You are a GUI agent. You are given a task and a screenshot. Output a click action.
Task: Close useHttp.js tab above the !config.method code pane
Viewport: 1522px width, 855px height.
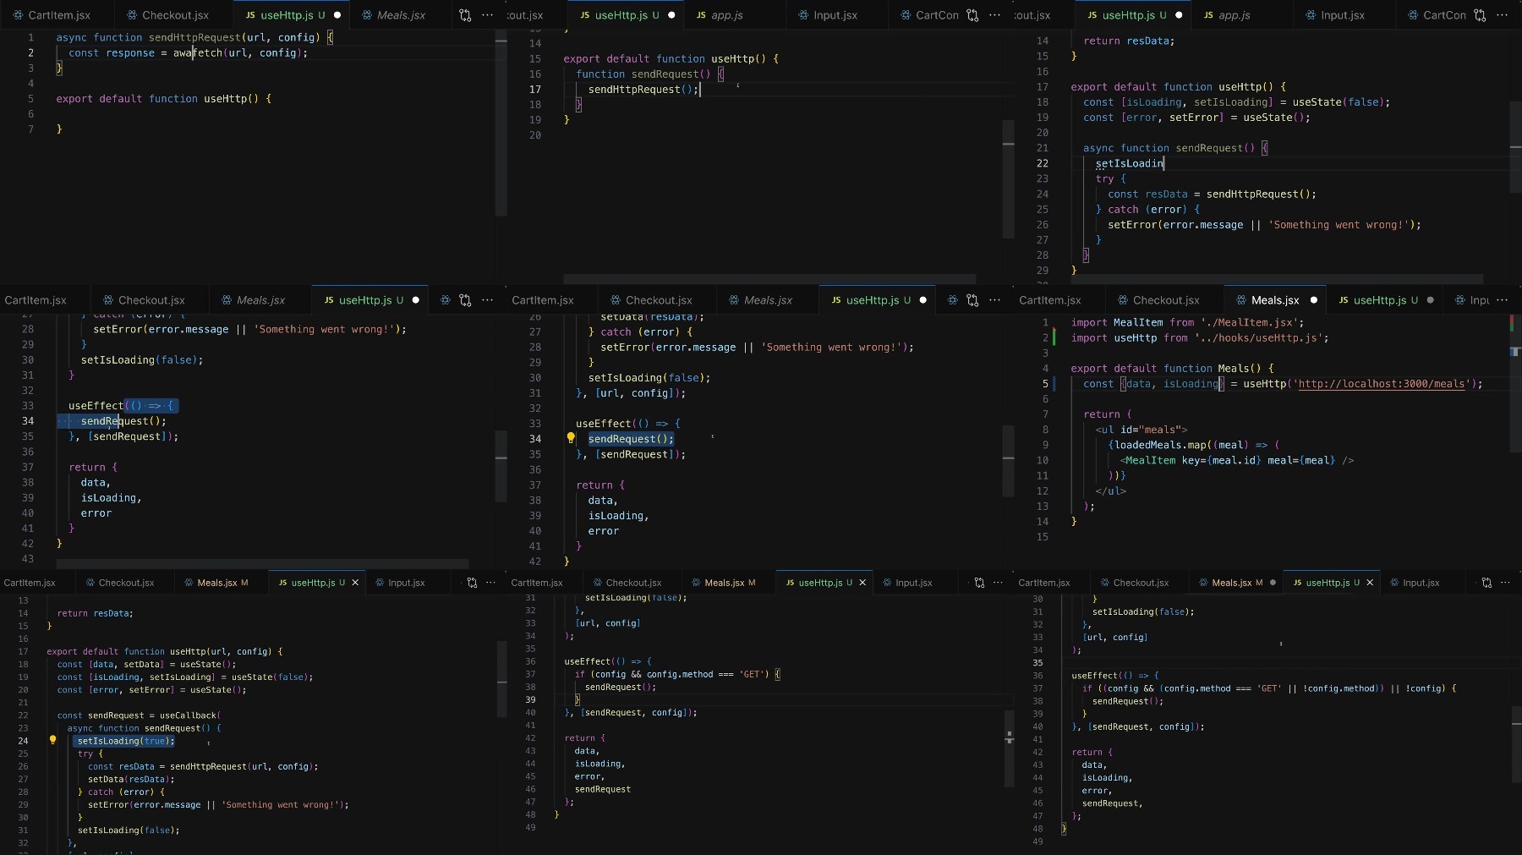click(1370, 583)
